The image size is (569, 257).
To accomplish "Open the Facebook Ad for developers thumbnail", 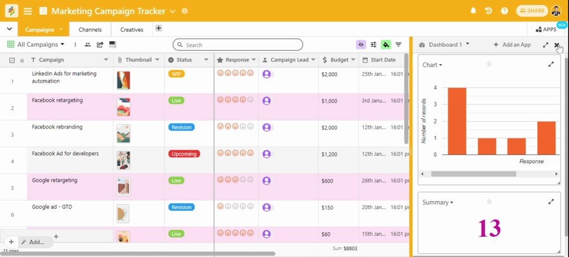I will pyautogui.click(x=123, y=160).
